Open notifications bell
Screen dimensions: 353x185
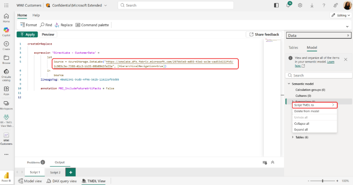[x=288, y=5]
